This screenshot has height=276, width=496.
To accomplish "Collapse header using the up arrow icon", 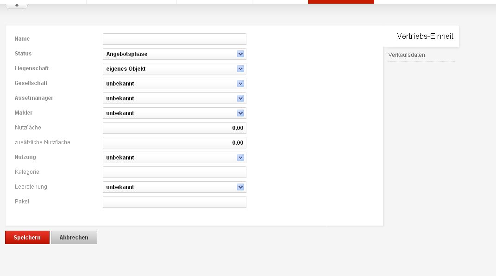I will [17, 5].
